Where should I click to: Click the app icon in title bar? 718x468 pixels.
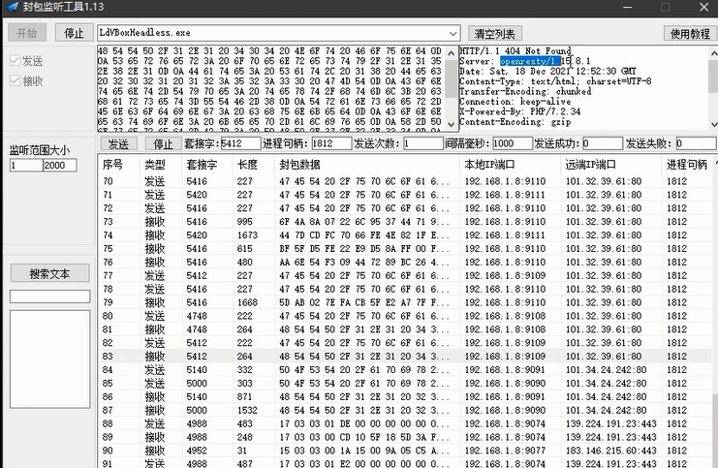tap(13, 7)
